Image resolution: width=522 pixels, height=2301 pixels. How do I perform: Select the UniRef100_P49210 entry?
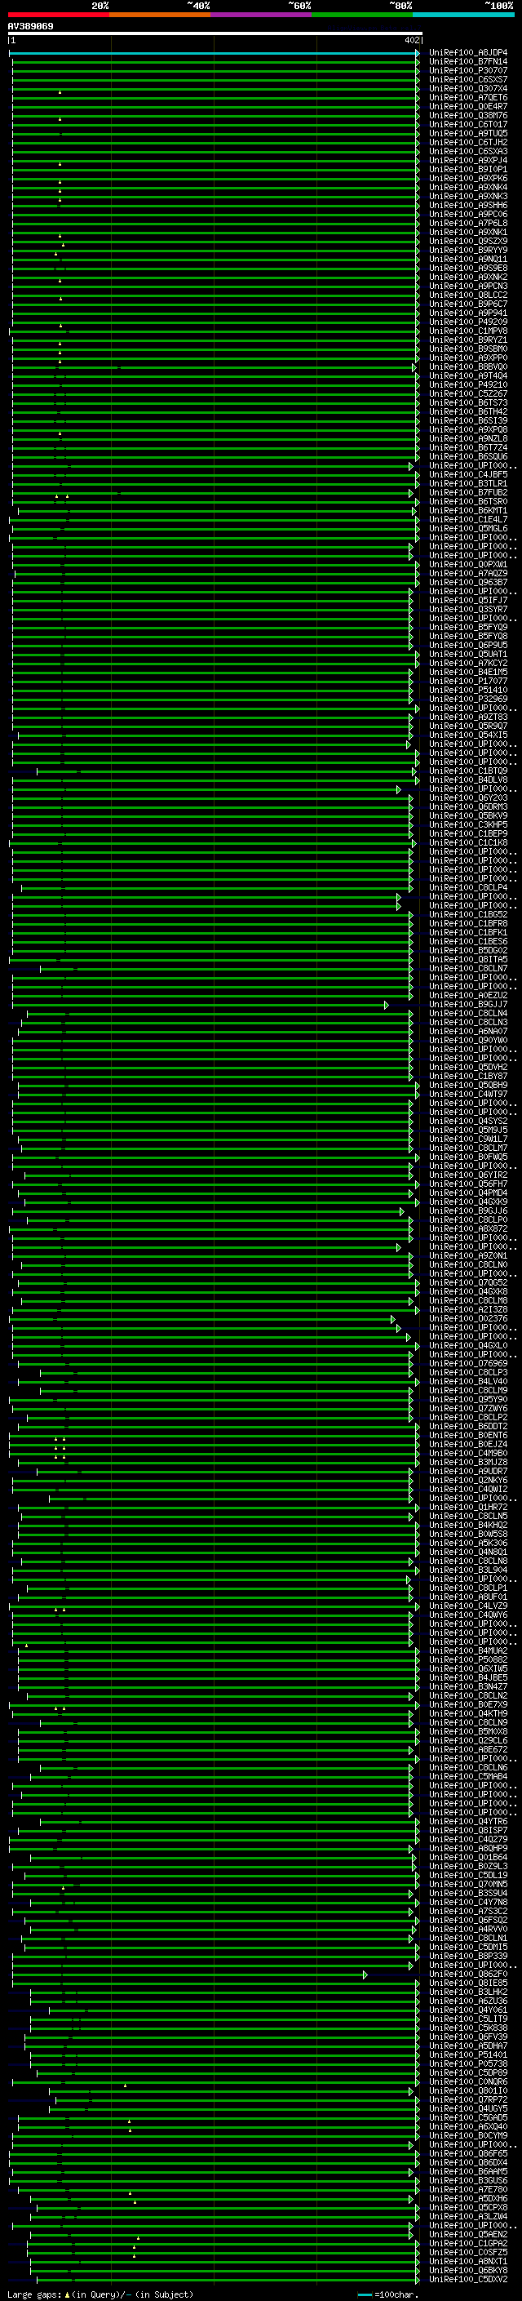pos(467,385)
